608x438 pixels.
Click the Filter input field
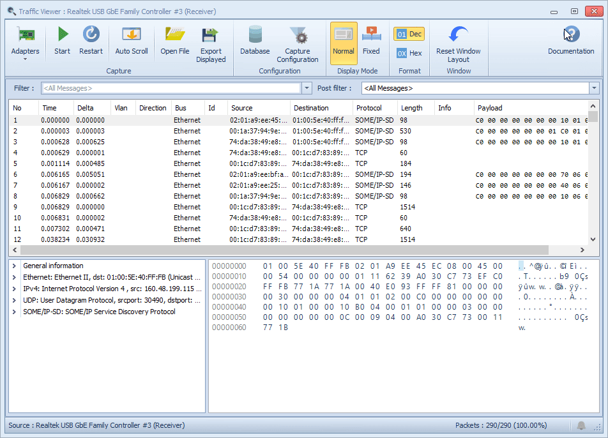(171, 88)
